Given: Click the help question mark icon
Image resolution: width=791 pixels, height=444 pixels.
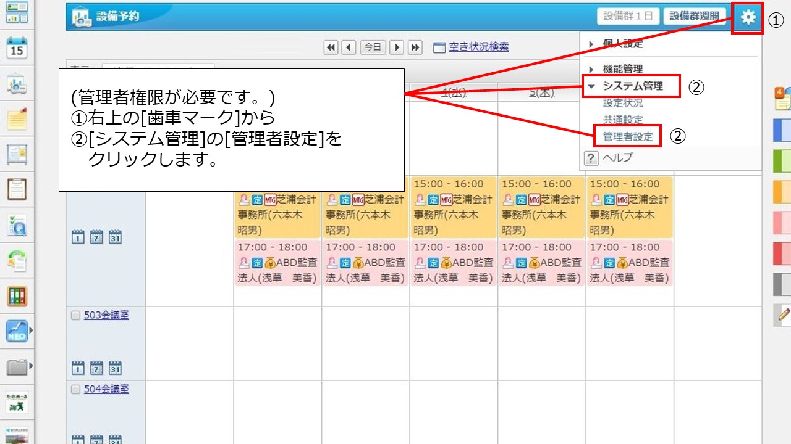Looking at the screenshot, I should [591, 158].
